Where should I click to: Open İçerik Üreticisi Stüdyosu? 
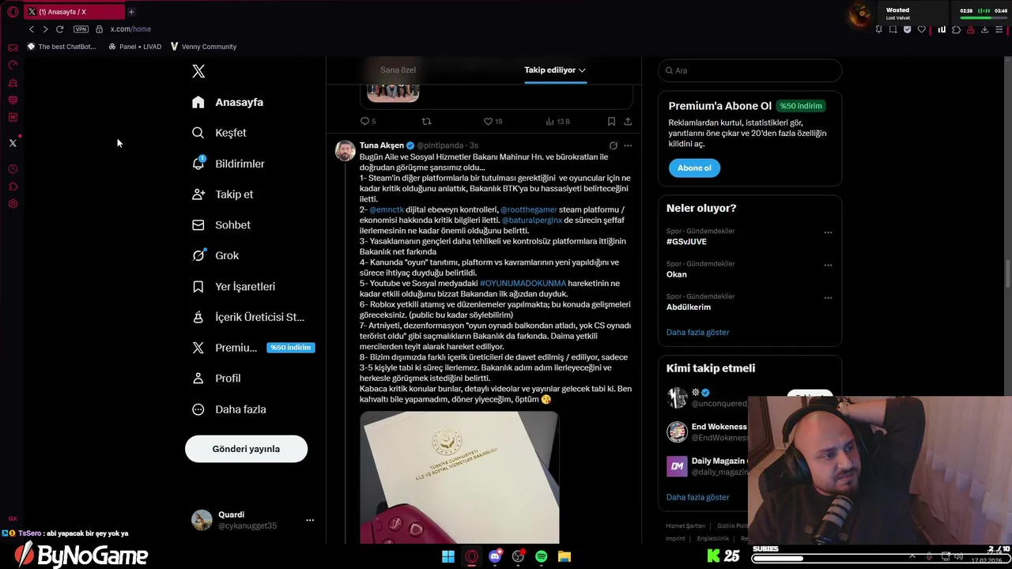point(247,317)
